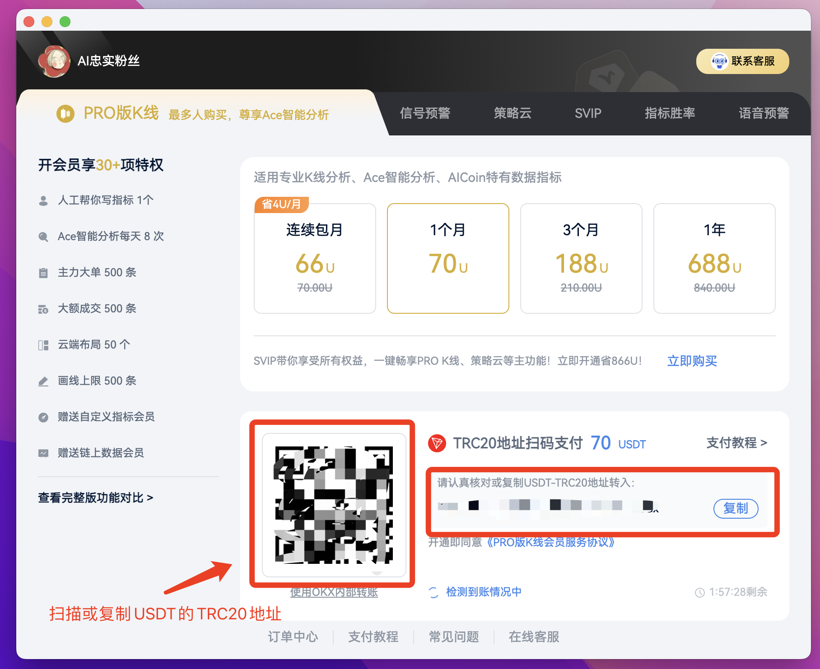Choose the 1年 688U plan
This screenshot has height=669, width=820.
click(714, 258)
